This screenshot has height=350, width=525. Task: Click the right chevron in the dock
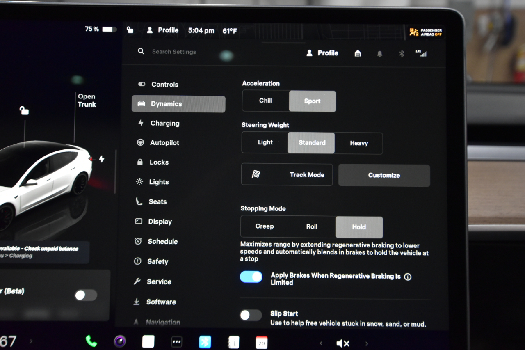point(366,343)
